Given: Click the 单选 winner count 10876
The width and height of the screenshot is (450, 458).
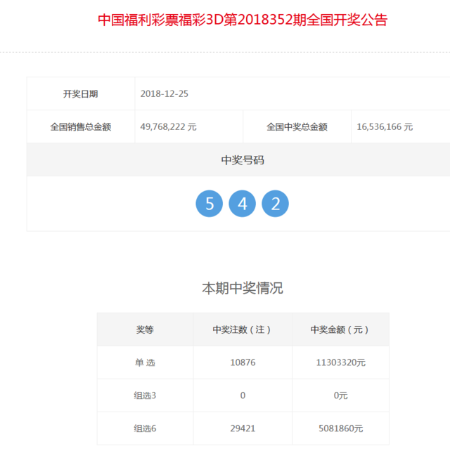Looking at the screenshot, I should [243, 362].
